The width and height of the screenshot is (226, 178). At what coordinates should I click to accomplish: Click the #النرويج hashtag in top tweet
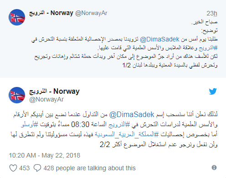208,48
